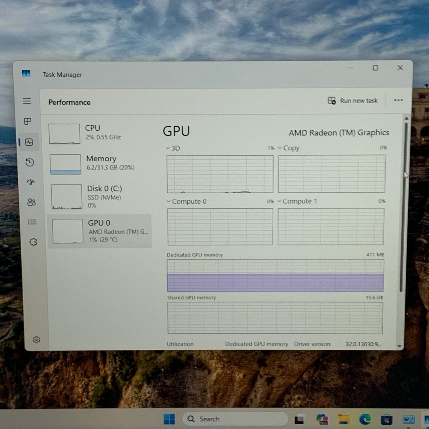Open the Processes page icon
429x429 pixels.
tap(27, 122)
